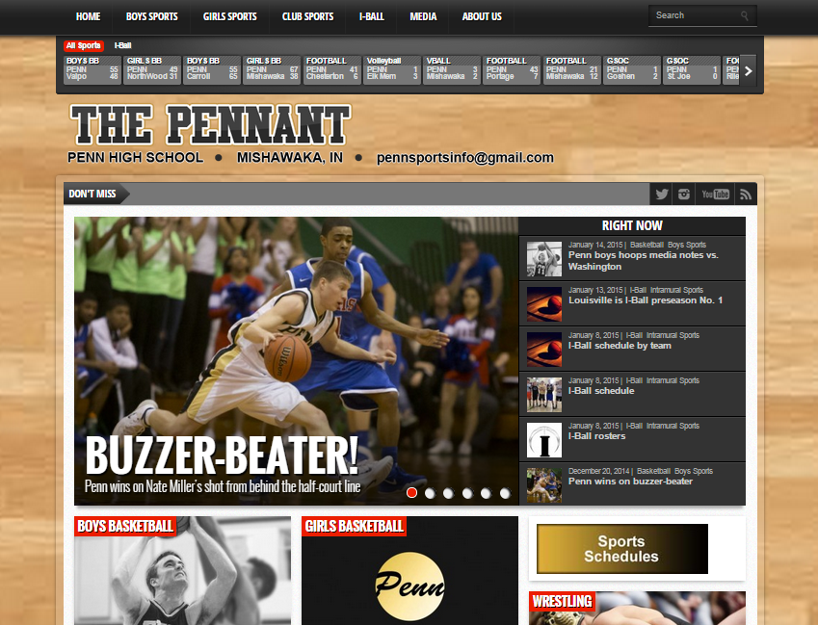Open the I-Ball rosters article

point(596,436)
